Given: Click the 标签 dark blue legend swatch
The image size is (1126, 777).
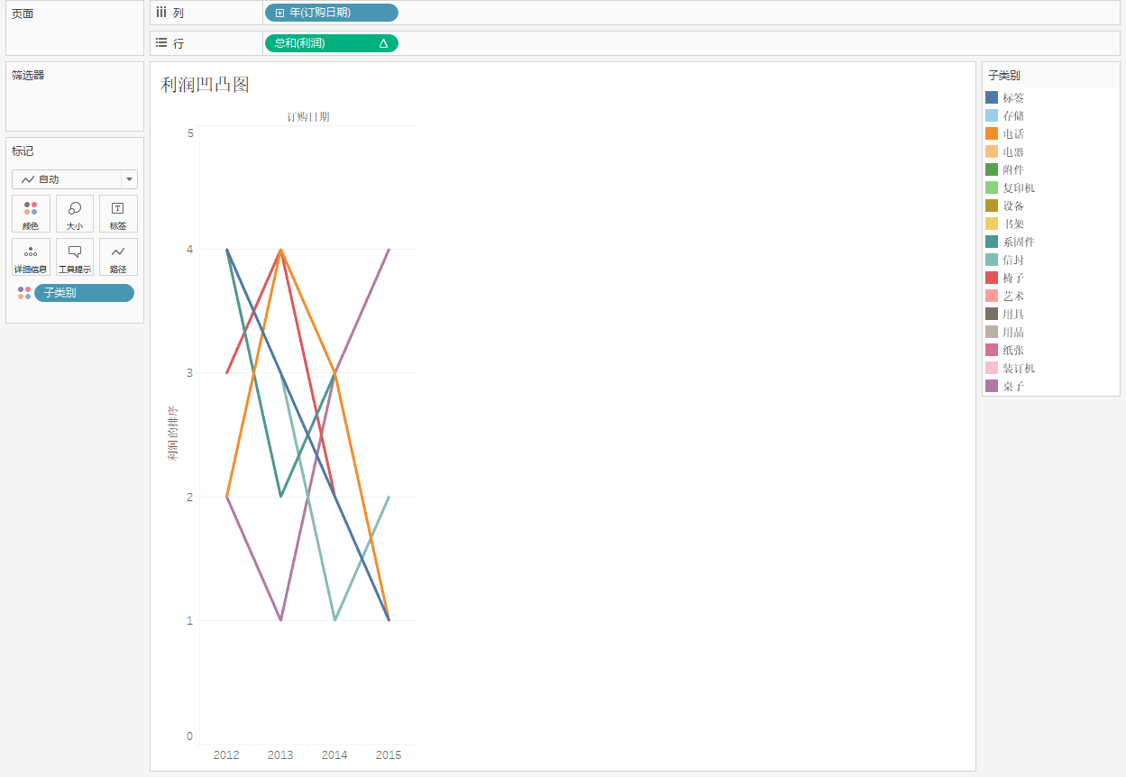Looking at the screenshot, I should 992,97.
